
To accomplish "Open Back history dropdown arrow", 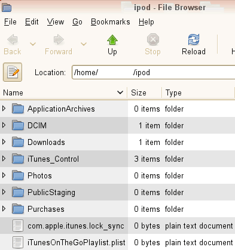I will (33, 44).
